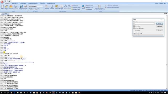Click the Find dialog help question mark

[x=158, y=19]
